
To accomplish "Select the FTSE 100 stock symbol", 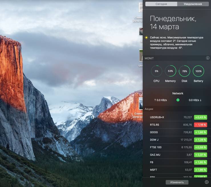I will (156, 147).
